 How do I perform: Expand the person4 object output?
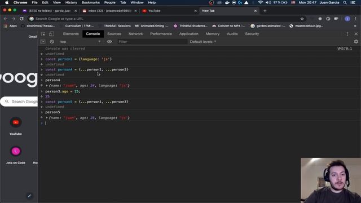pos(47,86)
